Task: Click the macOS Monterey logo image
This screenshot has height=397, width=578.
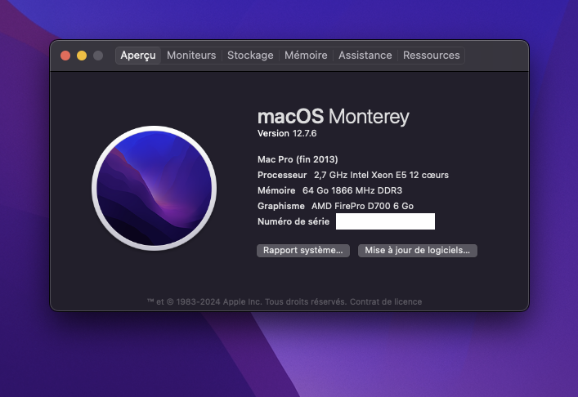Action: click(x=154, y=188)
